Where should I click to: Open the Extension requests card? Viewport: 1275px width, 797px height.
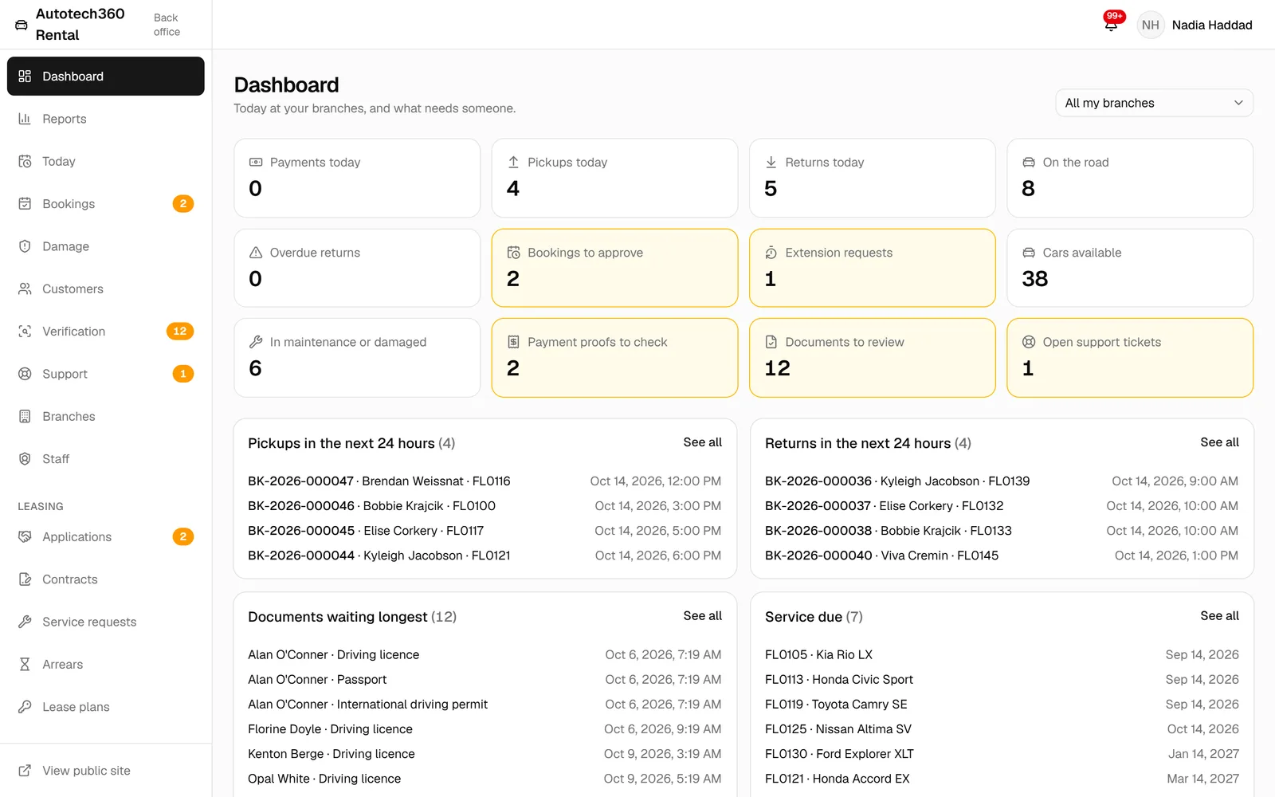tap(873, 268)
